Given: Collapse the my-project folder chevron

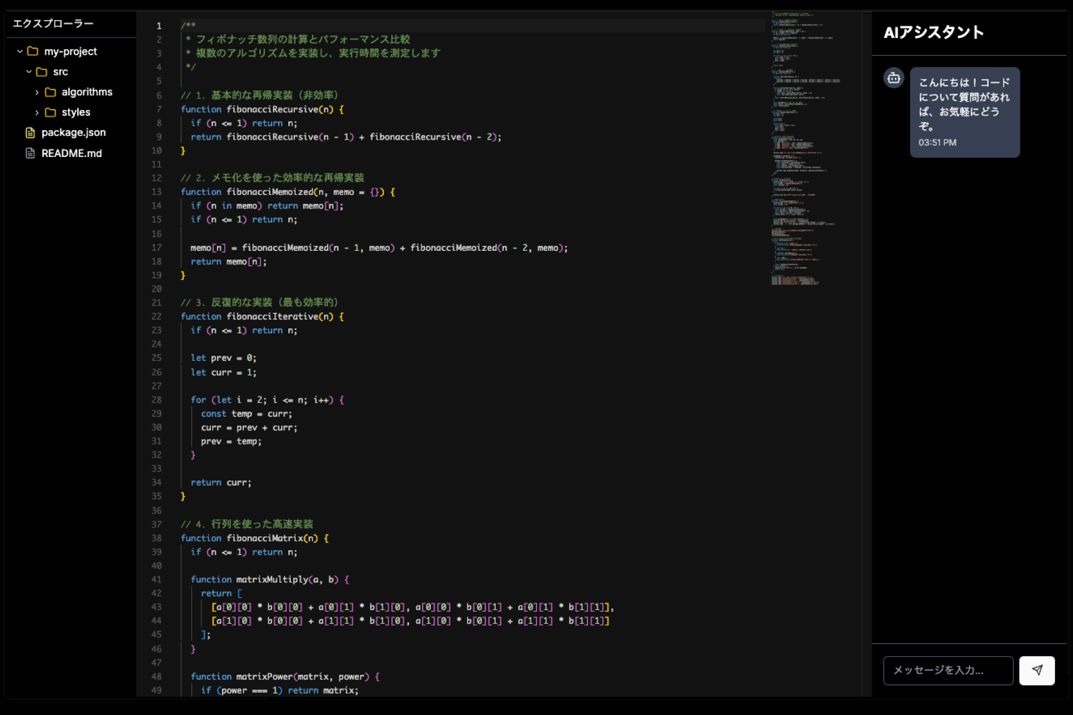Looking at the screenshot, I should (x=20, y=51).
